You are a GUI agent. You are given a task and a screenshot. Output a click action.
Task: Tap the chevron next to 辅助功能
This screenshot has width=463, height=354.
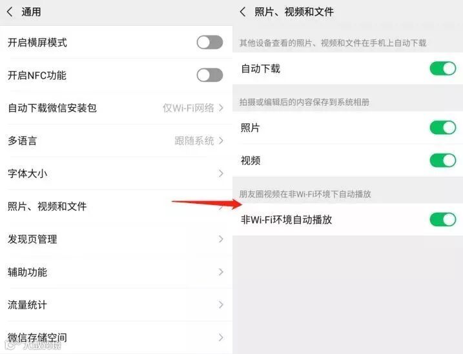(221, 271)
